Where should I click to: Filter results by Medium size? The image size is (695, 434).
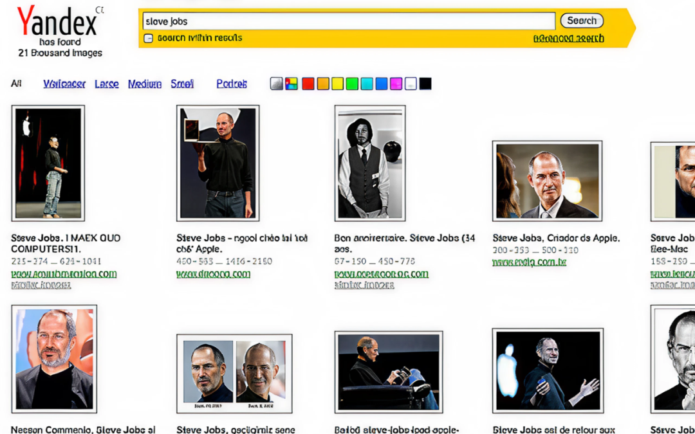coord(145,84)
